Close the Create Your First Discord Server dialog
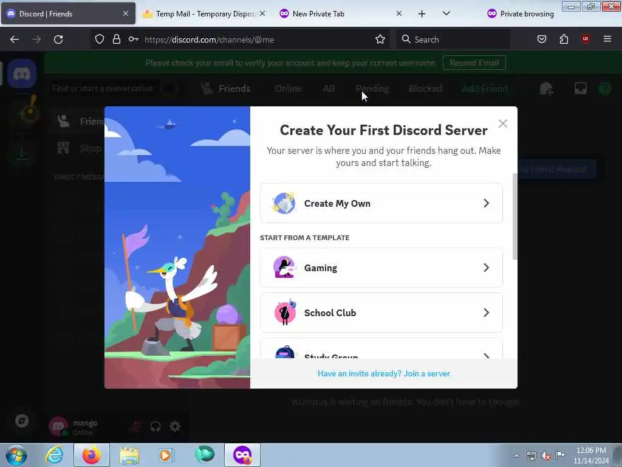Viewport: 622px width, 467px height. tap(502, 123)
